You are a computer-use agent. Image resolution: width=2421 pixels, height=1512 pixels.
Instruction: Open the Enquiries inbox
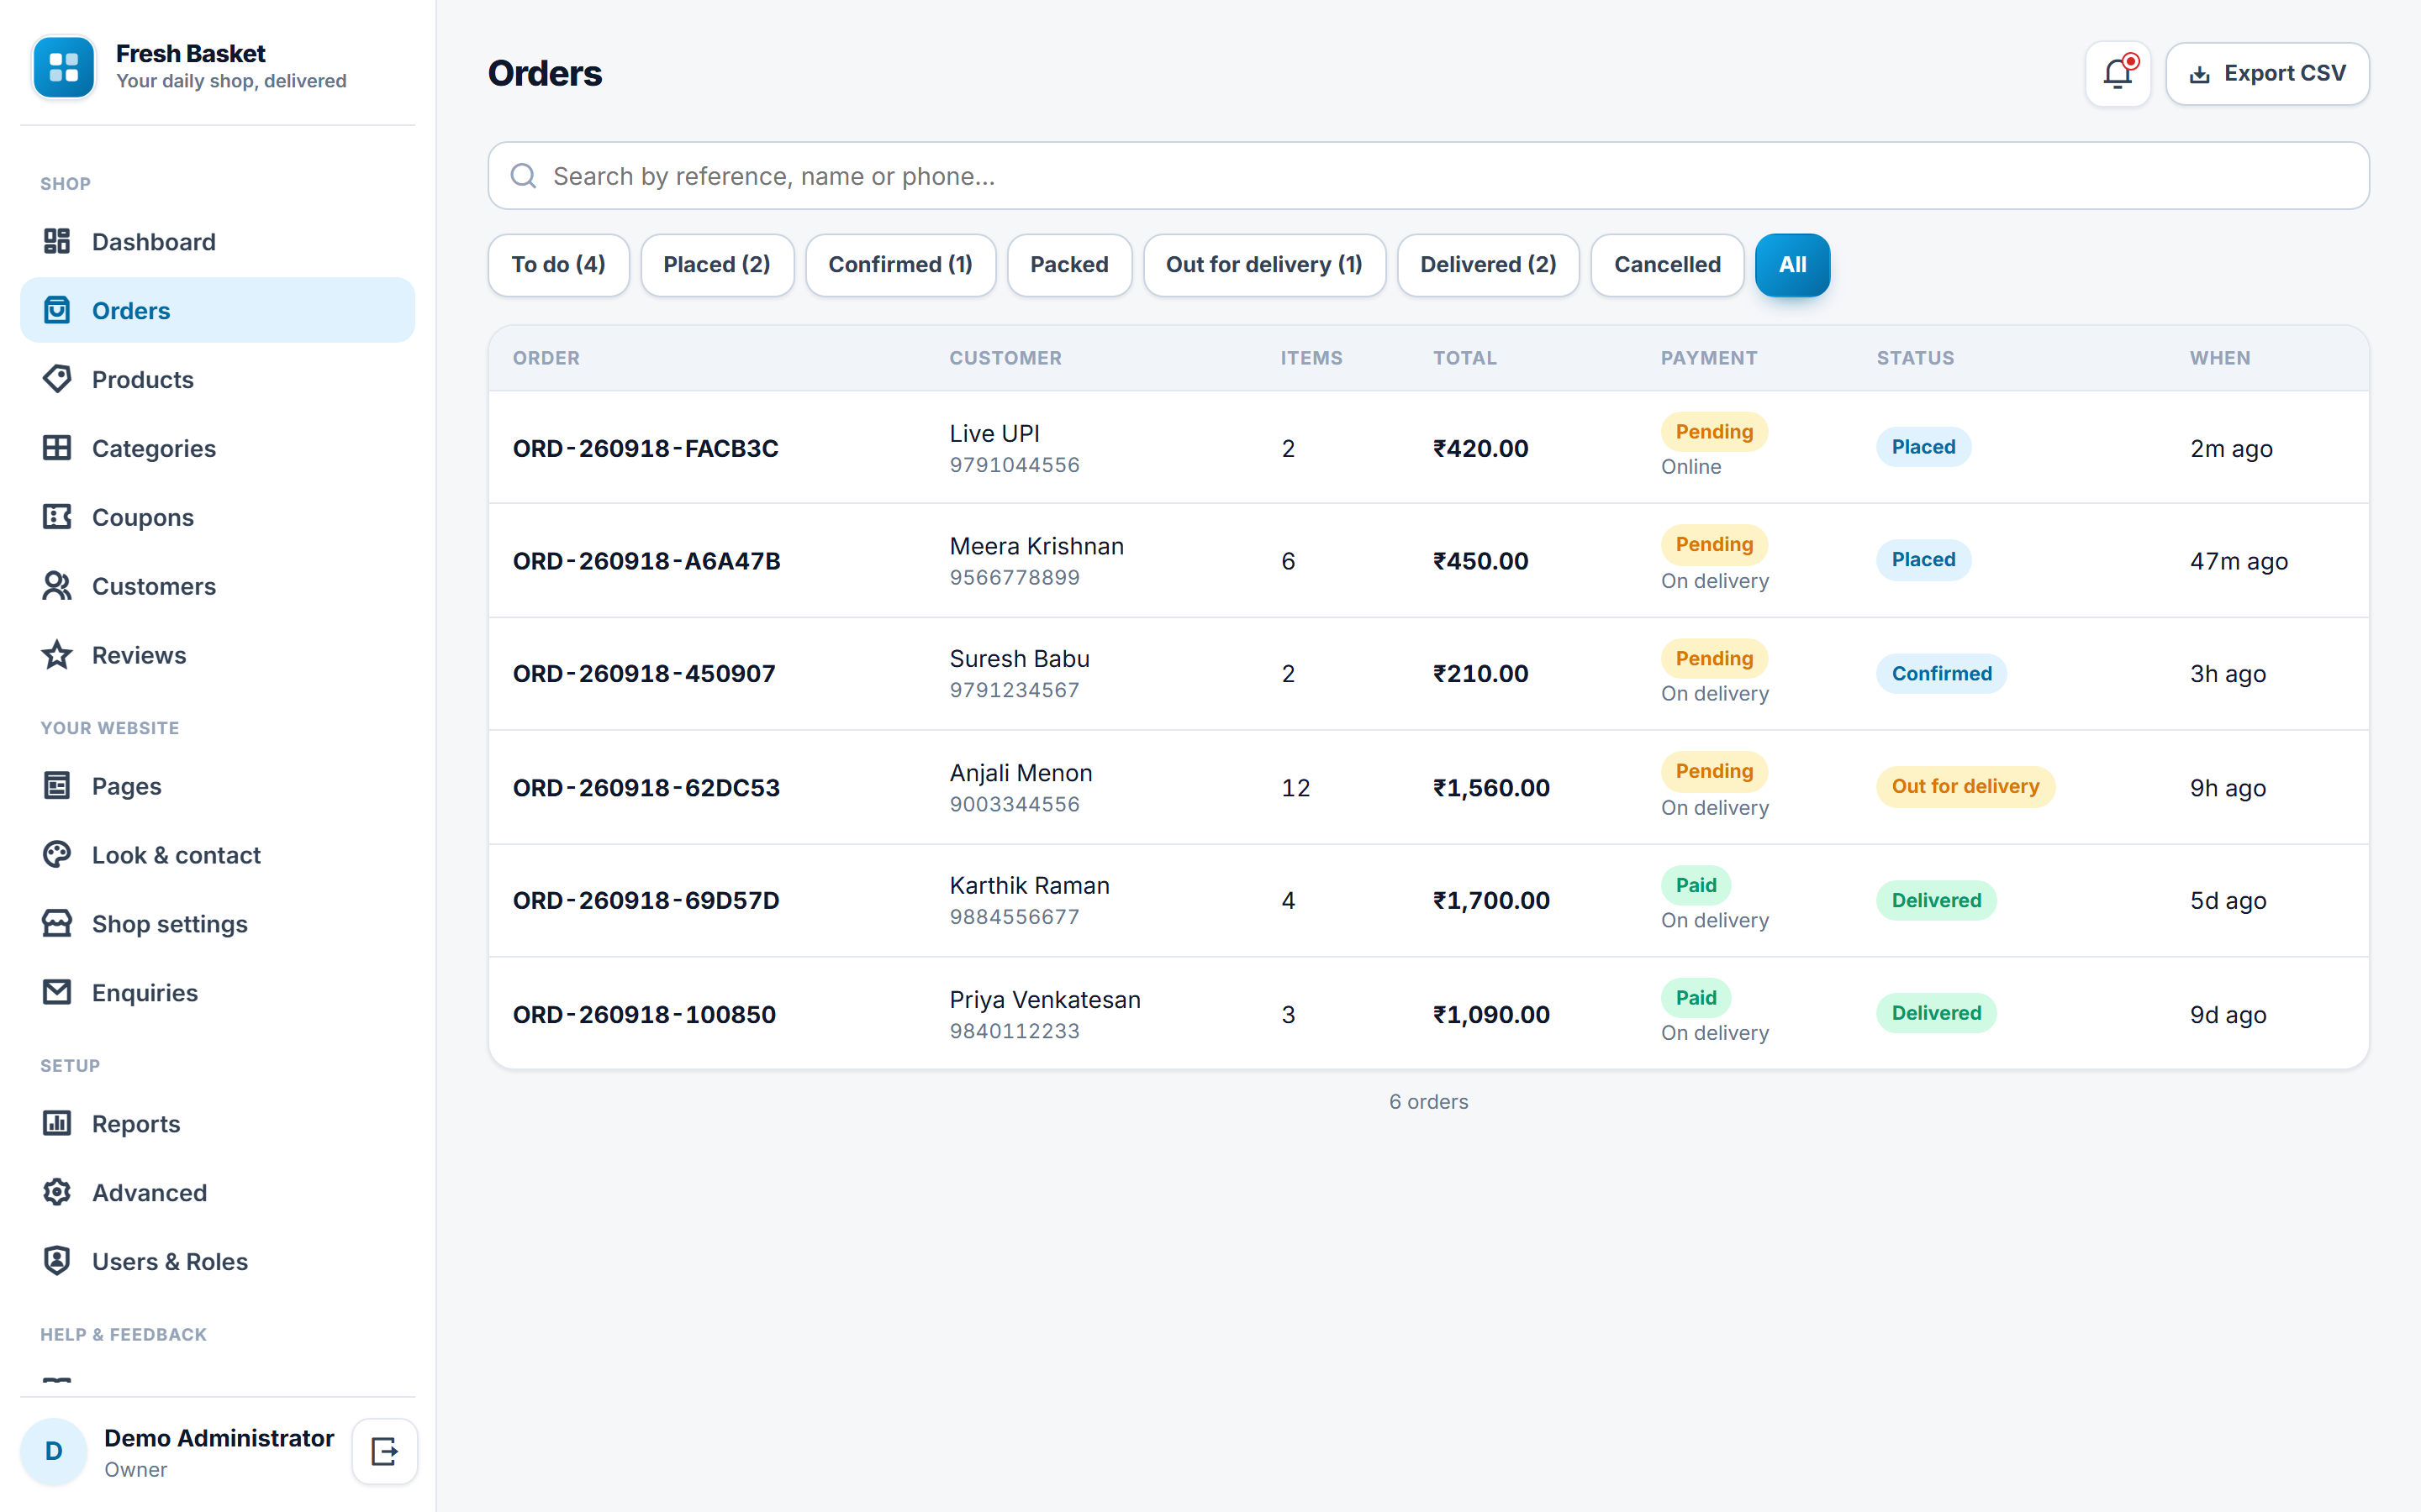click(217, 993)
